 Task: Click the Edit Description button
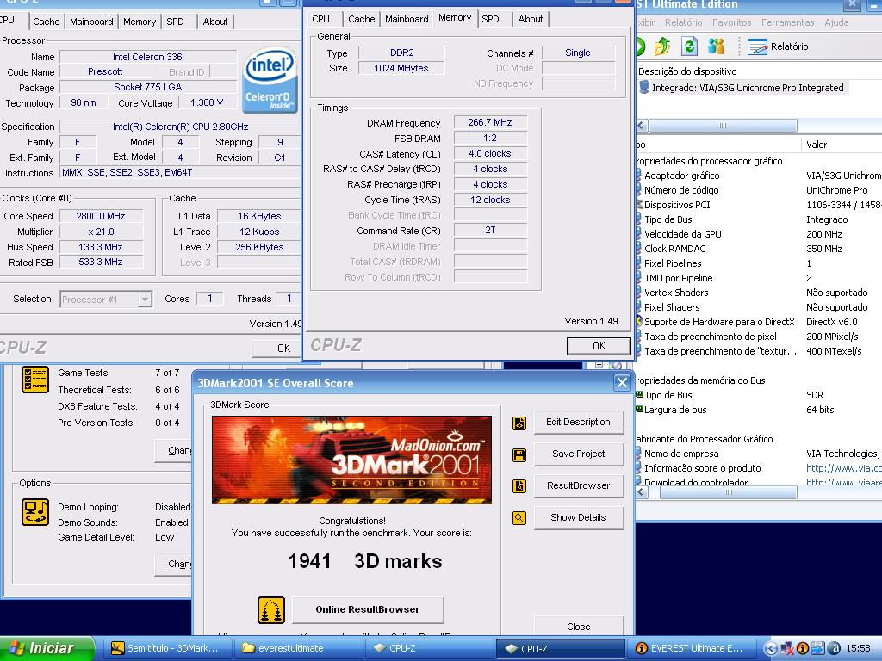point(578,422)
